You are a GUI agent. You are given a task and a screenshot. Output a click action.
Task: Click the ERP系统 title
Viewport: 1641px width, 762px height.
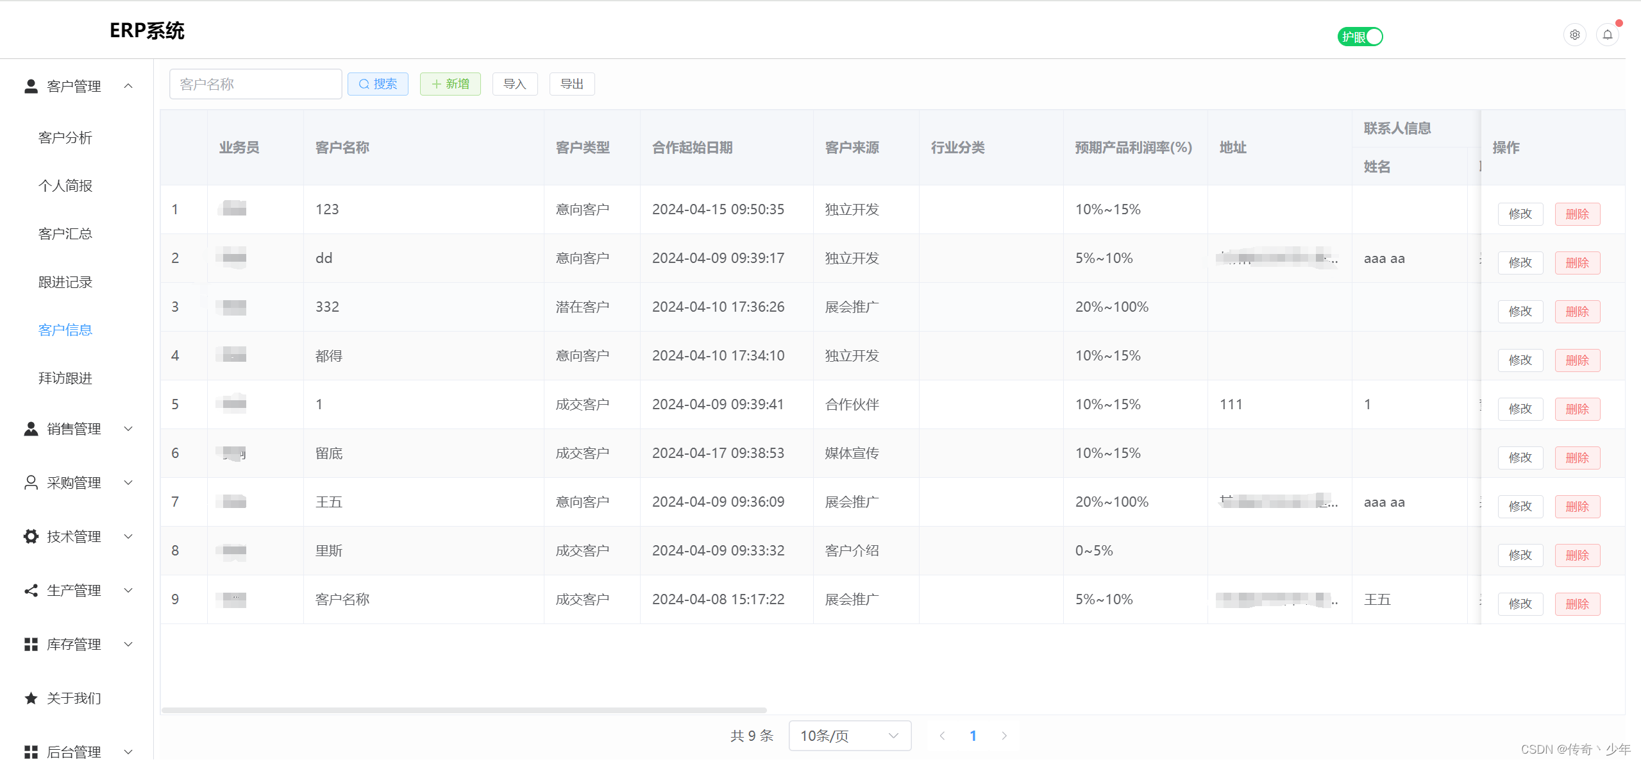[x=147, y=30]
